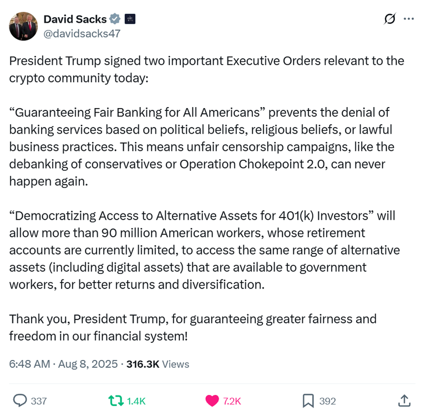Click the 337 replies count

[x=39, y=401]
